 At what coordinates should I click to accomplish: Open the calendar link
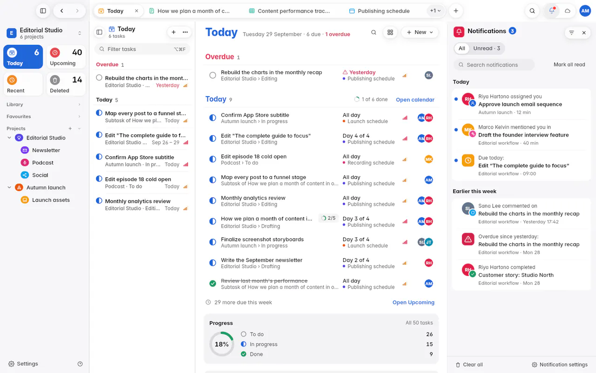[x=415, y=100]
